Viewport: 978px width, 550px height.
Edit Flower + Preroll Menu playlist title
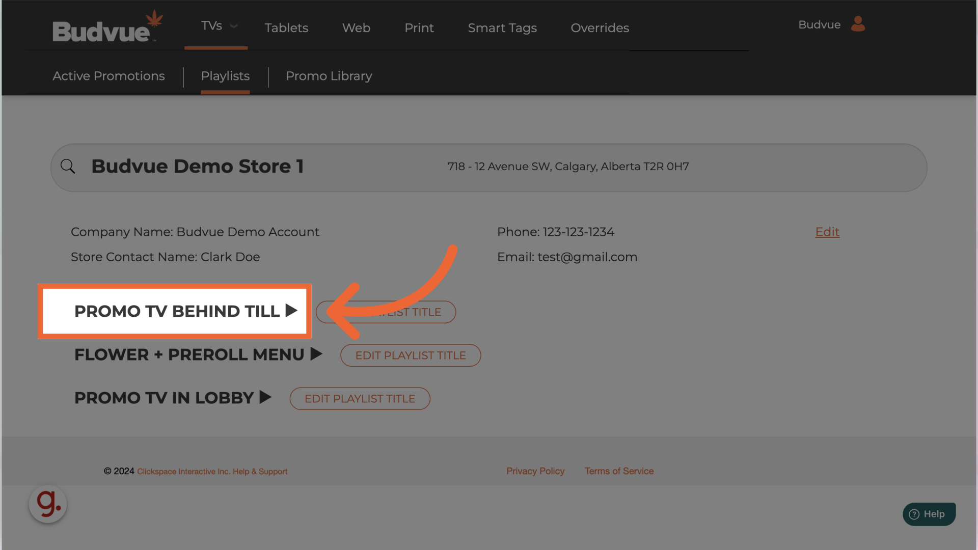tap(411, 355)
